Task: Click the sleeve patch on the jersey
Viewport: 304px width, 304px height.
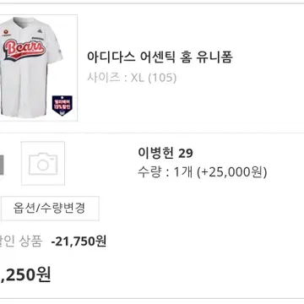Action: click(59, 52)
